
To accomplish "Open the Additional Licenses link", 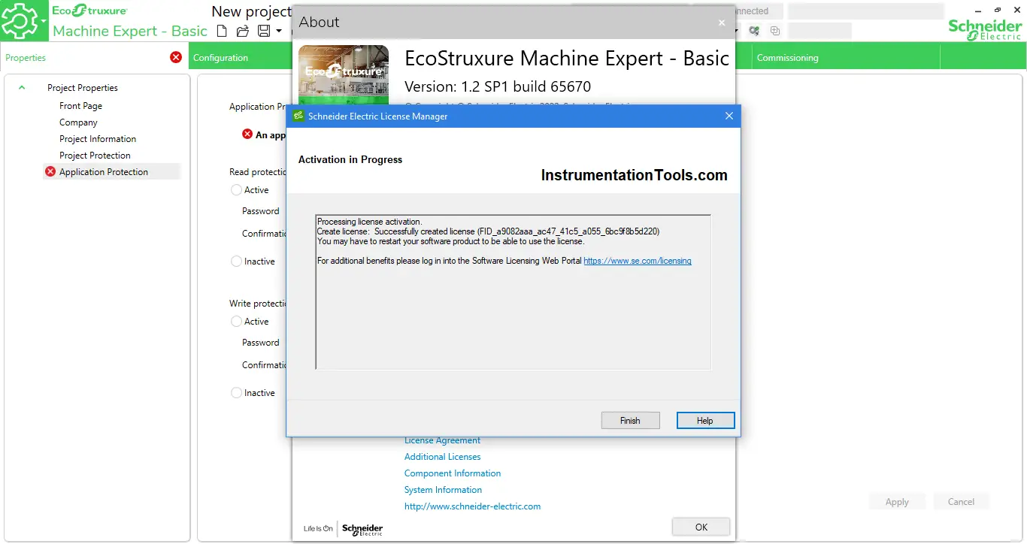I will pos(442,457).
